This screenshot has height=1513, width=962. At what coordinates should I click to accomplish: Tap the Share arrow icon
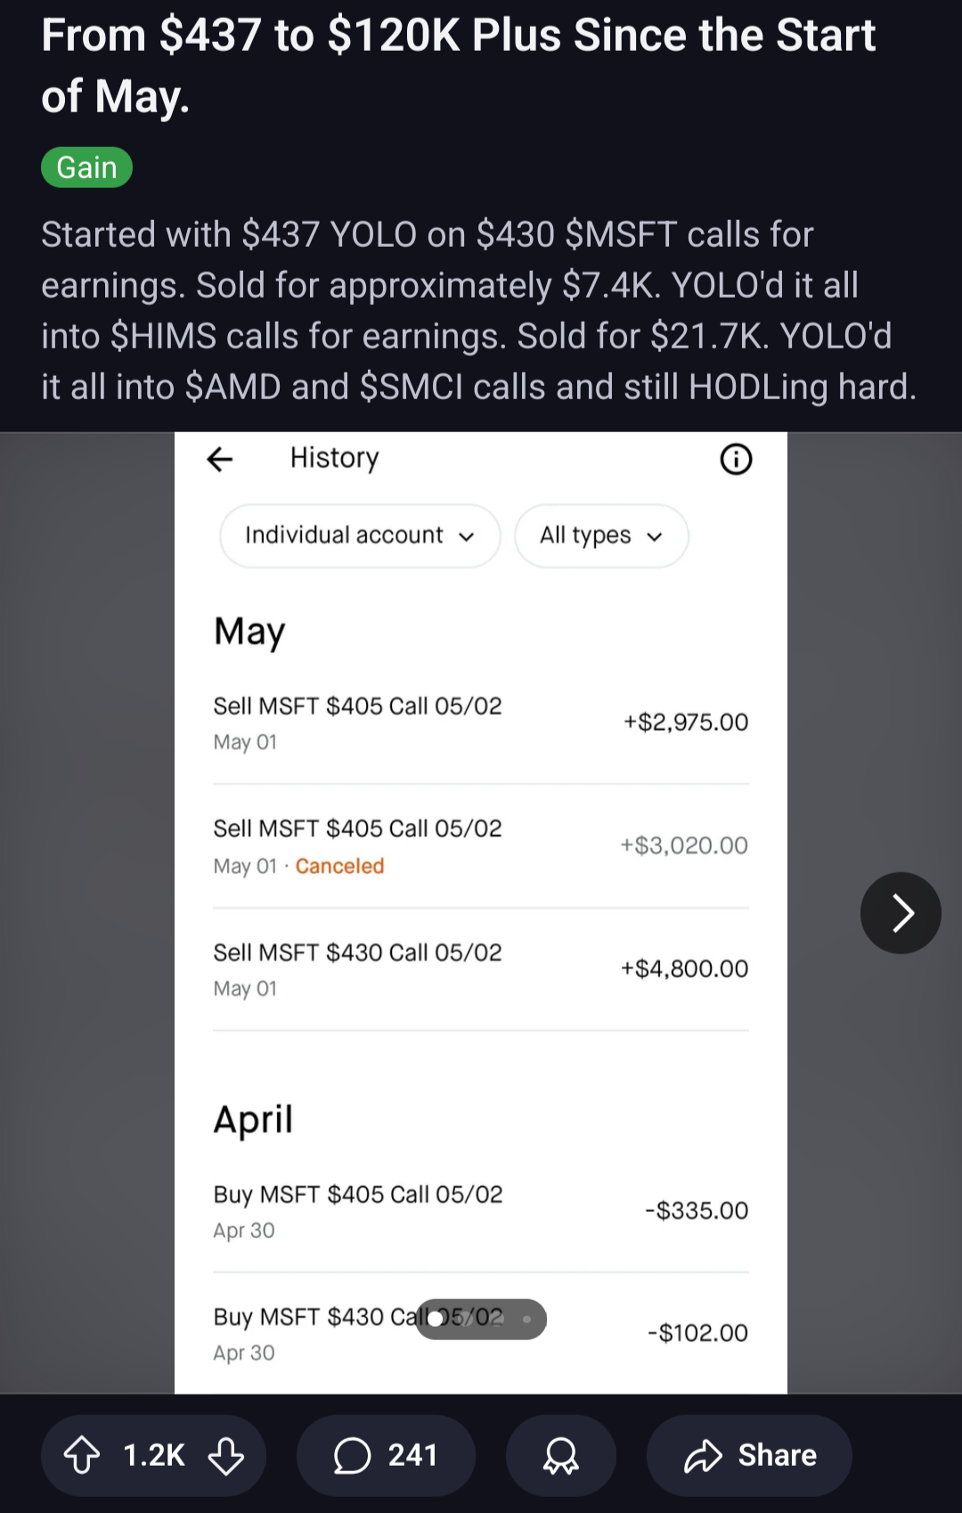(703, 1455)
